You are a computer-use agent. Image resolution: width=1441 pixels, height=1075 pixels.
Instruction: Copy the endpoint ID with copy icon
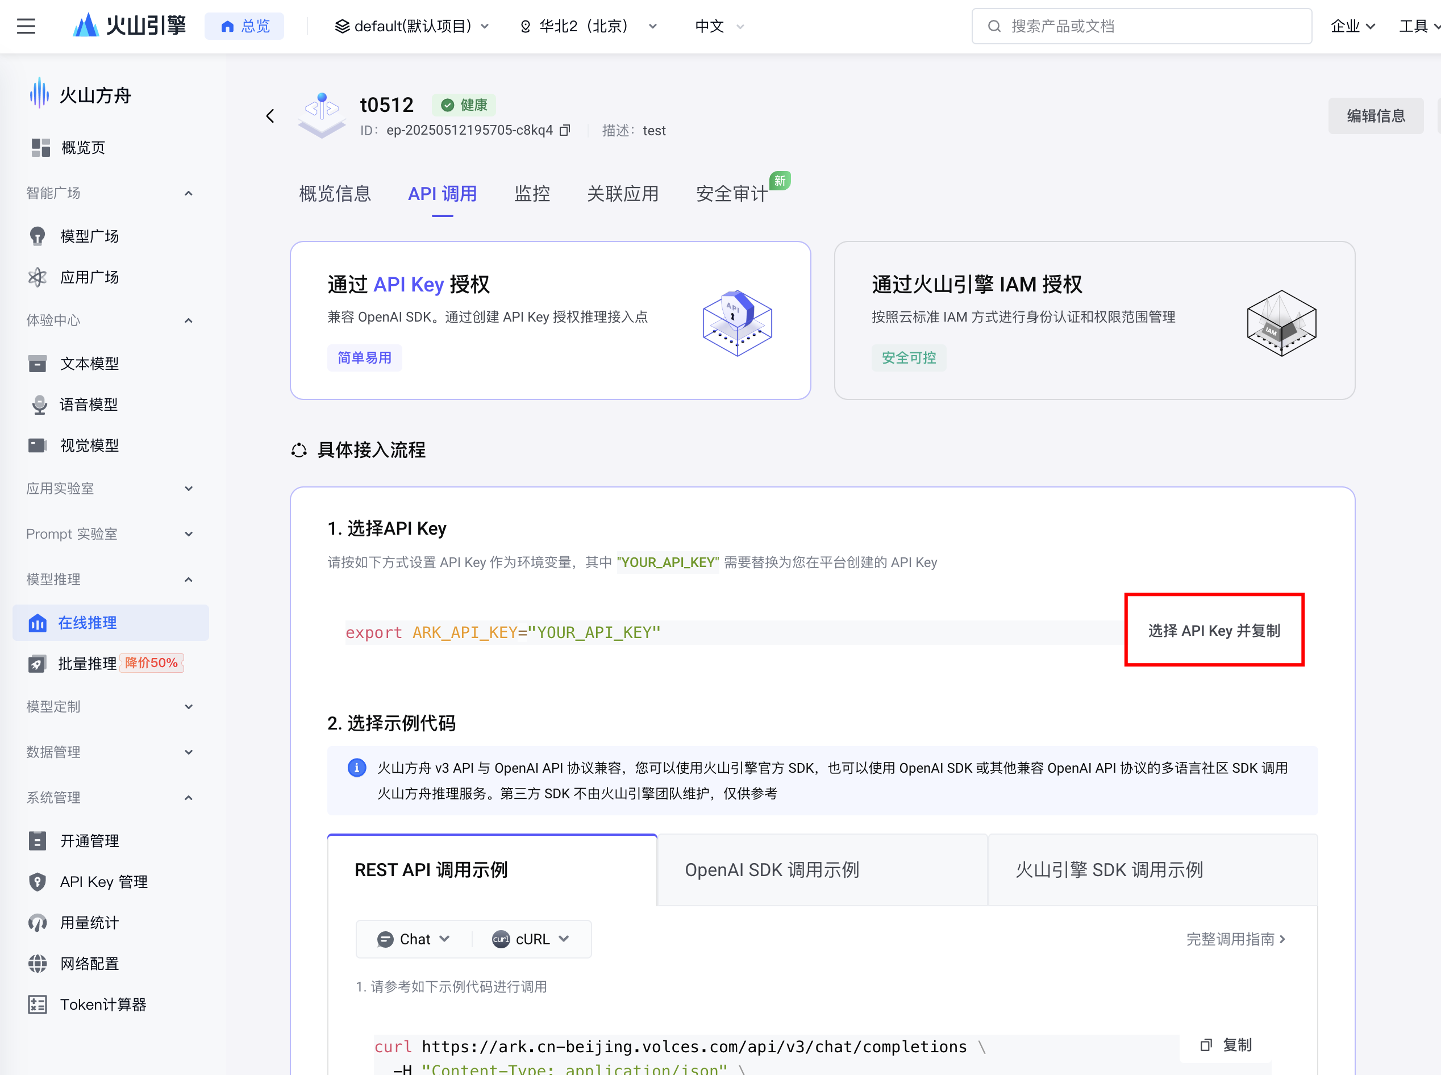[x=565, y=130]
